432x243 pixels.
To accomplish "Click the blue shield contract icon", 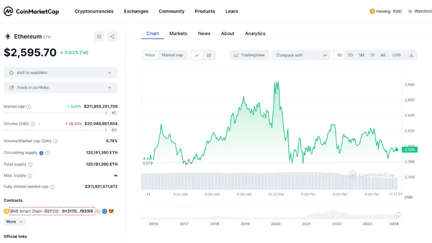I will [x=105, y=211].
